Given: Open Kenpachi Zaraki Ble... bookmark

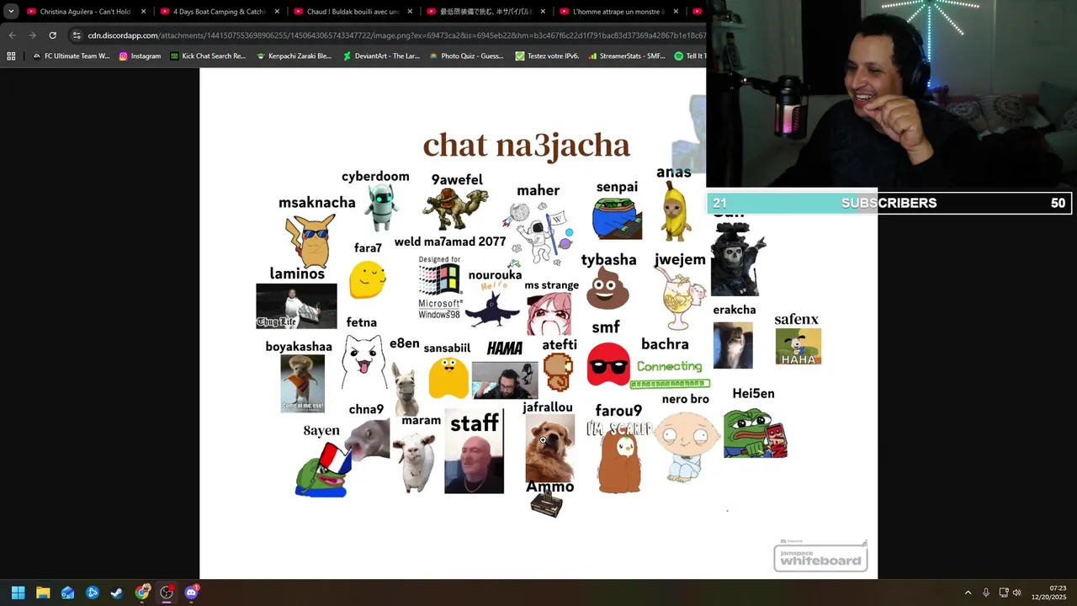Looking at the screenshot, I should tap(294, 56).
